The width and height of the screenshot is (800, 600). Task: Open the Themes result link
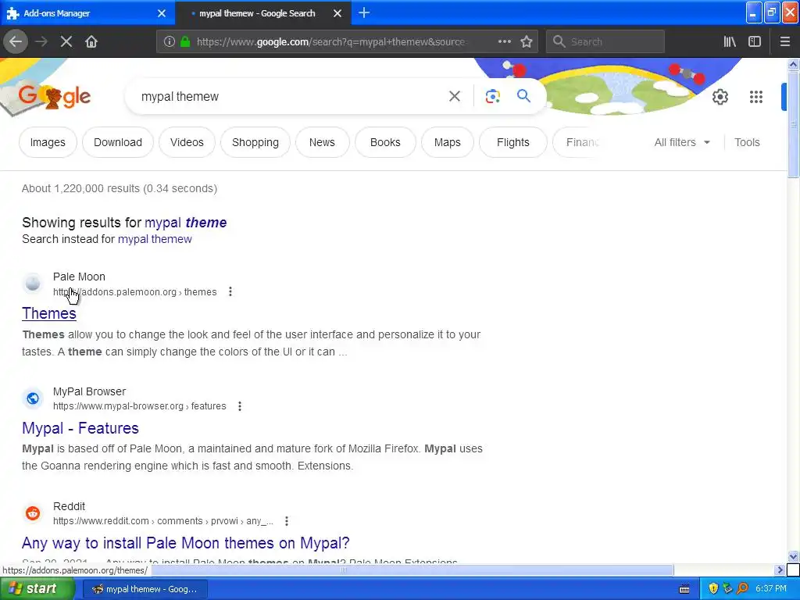pos(49,313)
